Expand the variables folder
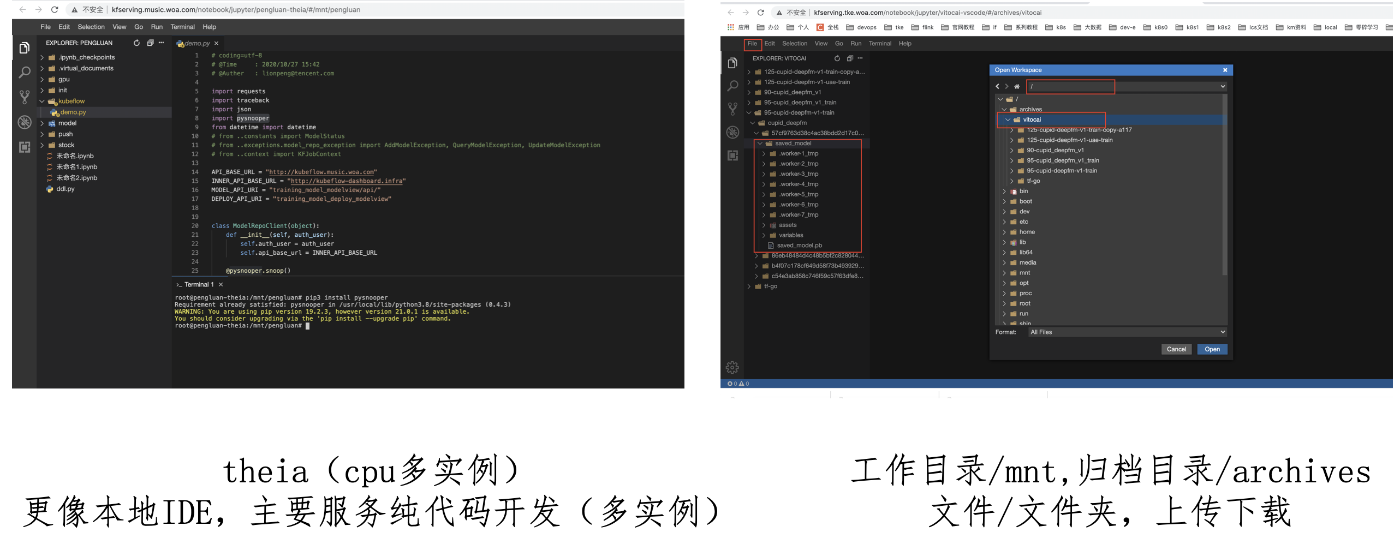This screenshot has width=1394, height=550. click(763, 235)
